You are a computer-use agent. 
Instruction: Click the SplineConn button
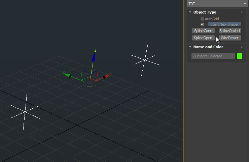203,31
